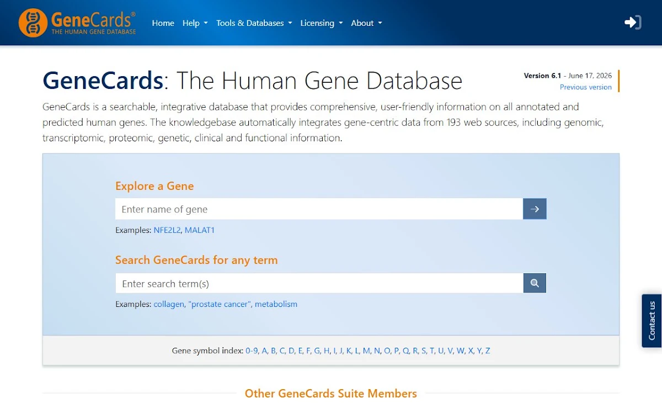Browse gene index letter H
Screen dimensions: 662x414
327,351
